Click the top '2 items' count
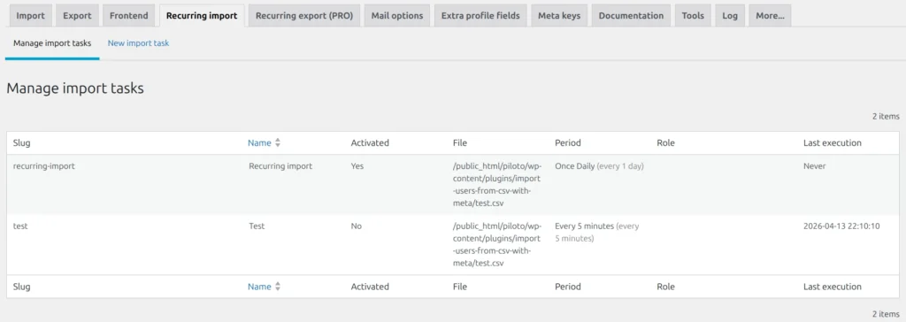This screenshot has height=322, width=906. coord(886,116)
